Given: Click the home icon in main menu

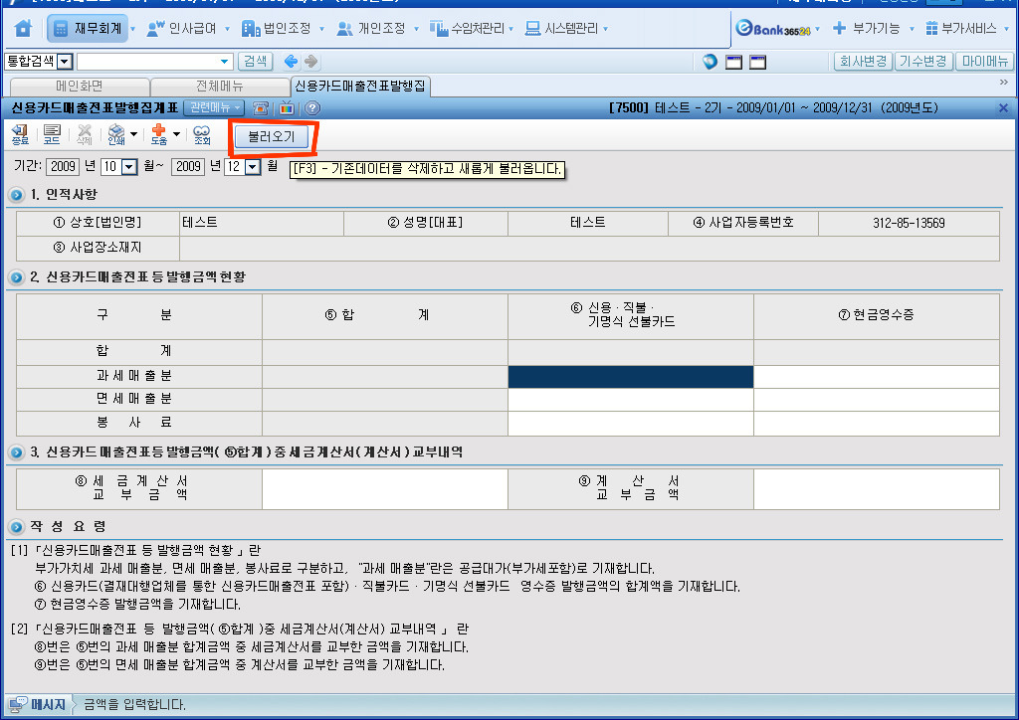Looking at the screenshot, I should click(x=23, y=29).
